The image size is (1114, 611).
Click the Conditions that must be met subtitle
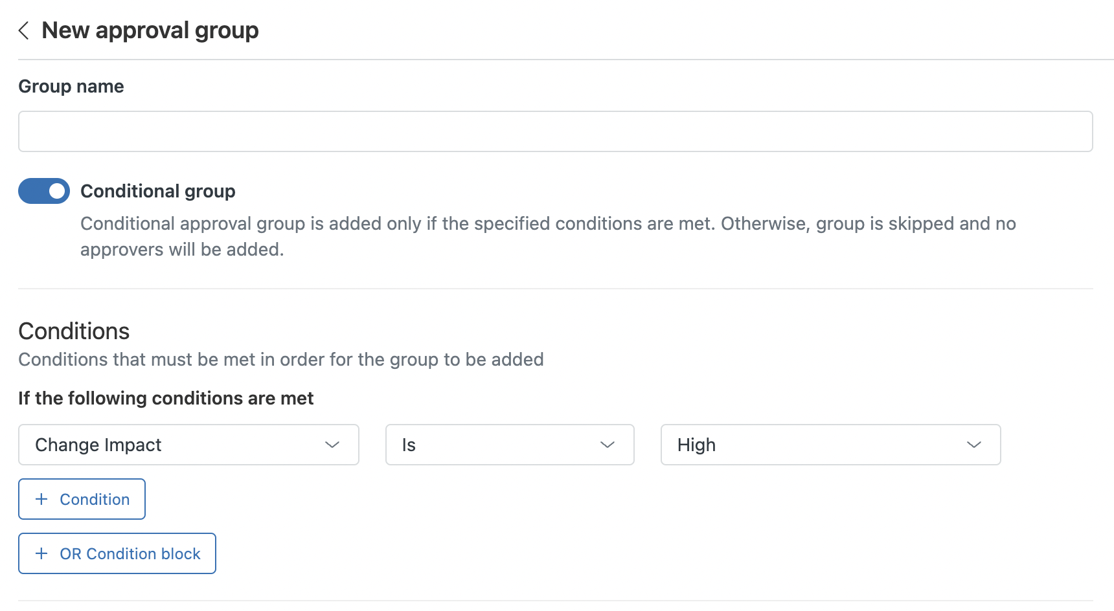coord(281,359)
